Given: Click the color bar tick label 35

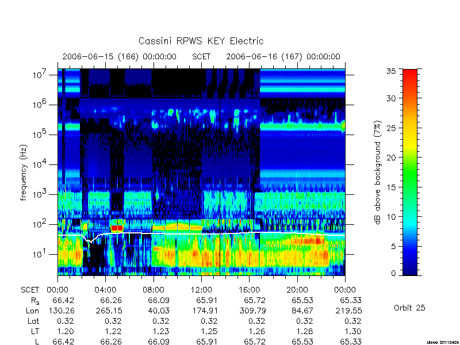Looking at the screenshot, I should coord(391,71).
